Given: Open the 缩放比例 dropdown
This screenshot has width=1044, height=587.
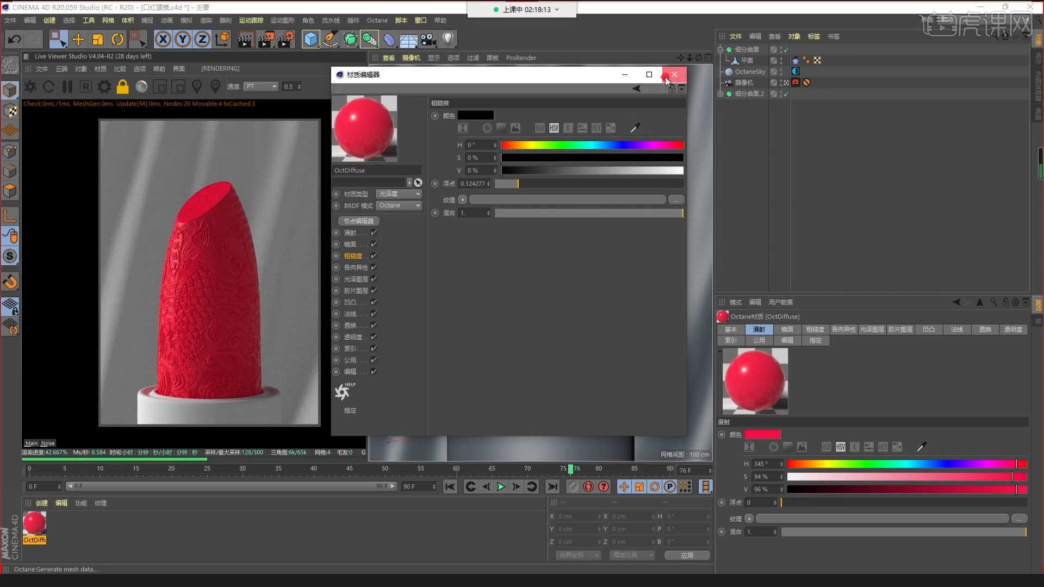Looking at the screenshot, I should tap(632, 555).
